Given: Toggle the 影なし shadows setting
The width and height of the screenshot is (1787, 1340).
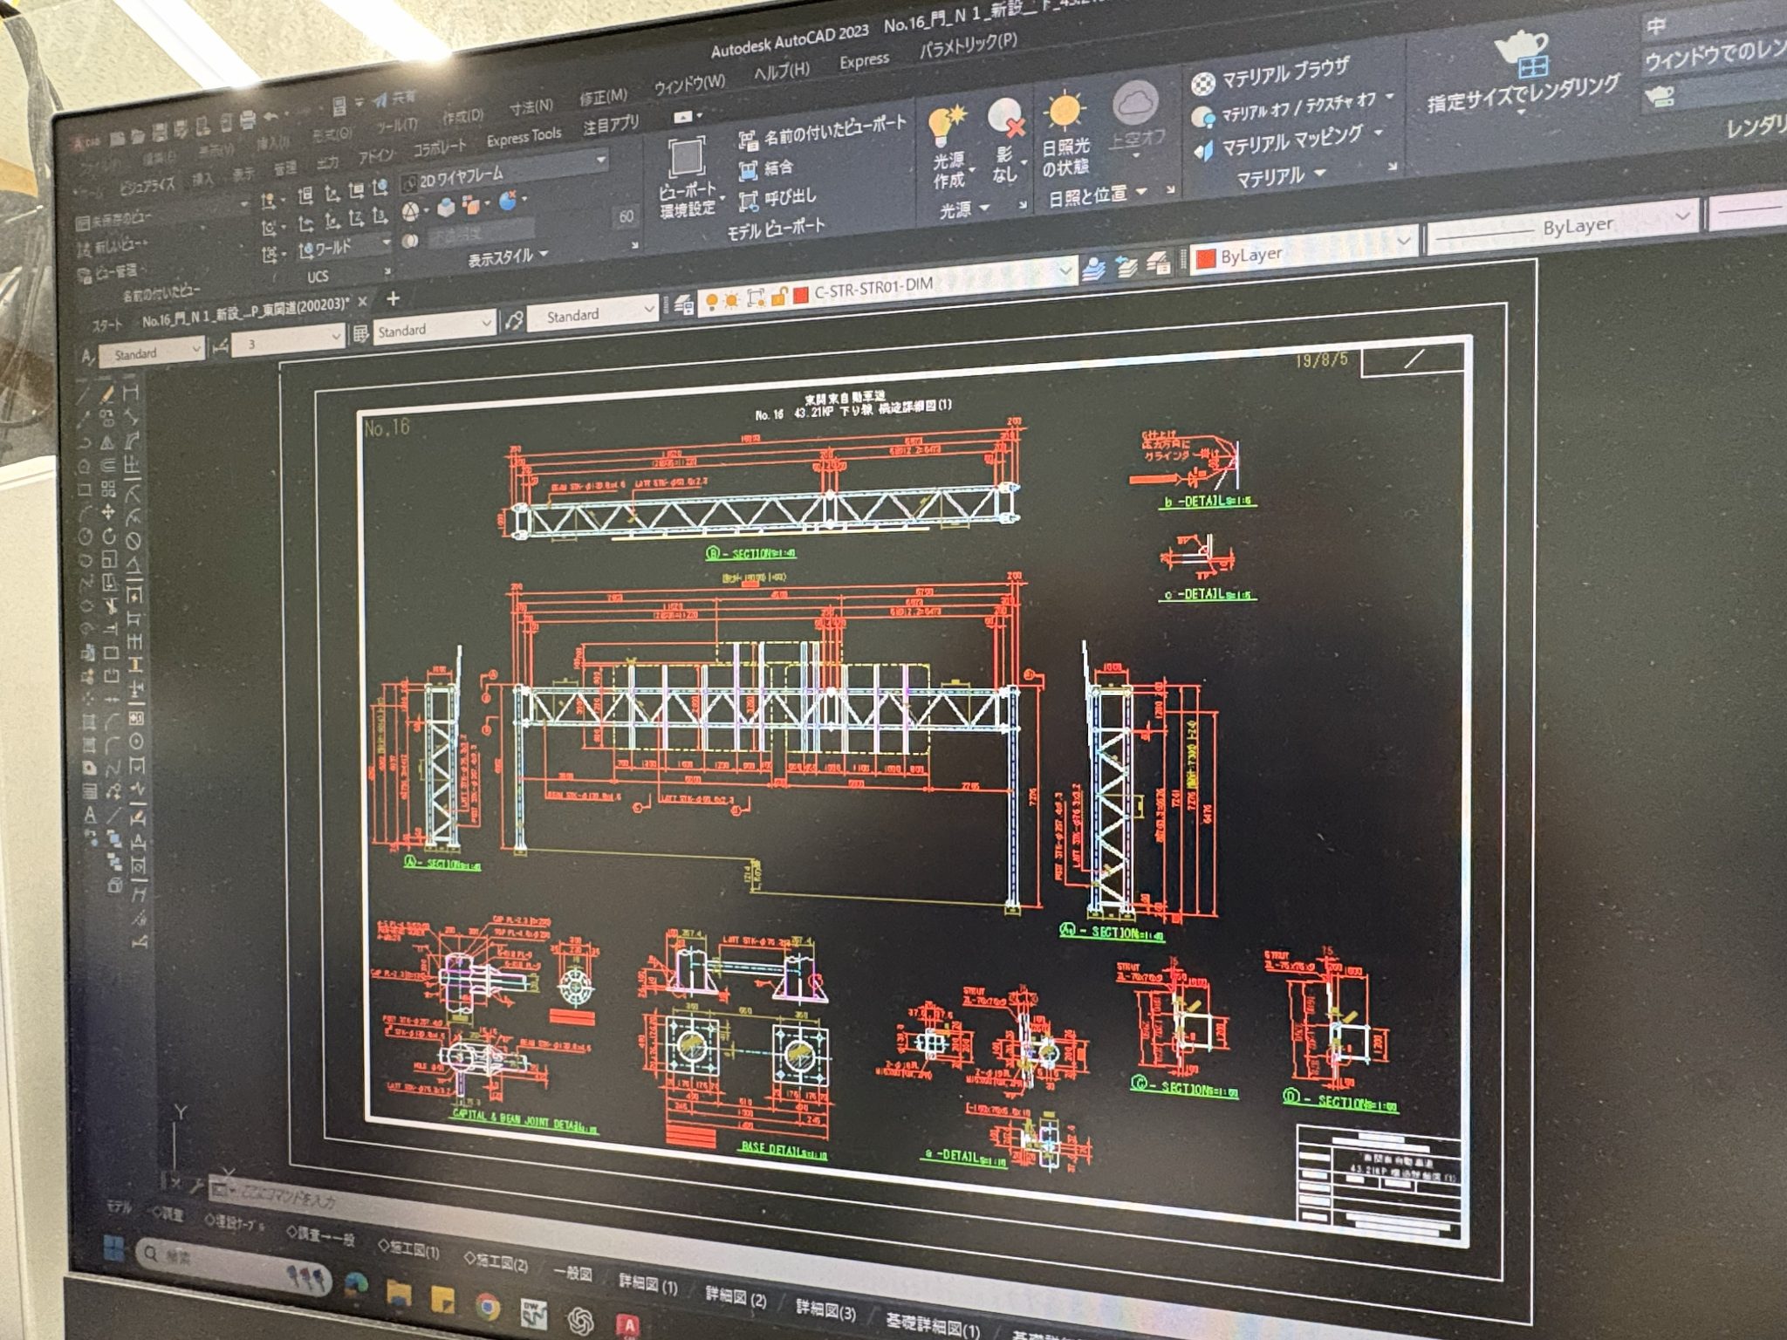Looking at the screenshot, I should pyautogui.click(x=1006, y=120).
